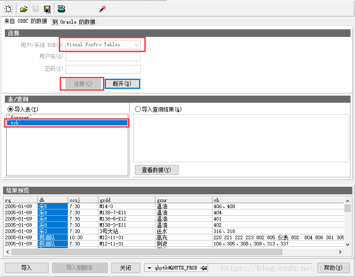Open definition file with folder icon
Screen dimensions: 355x277
[24, 9]
